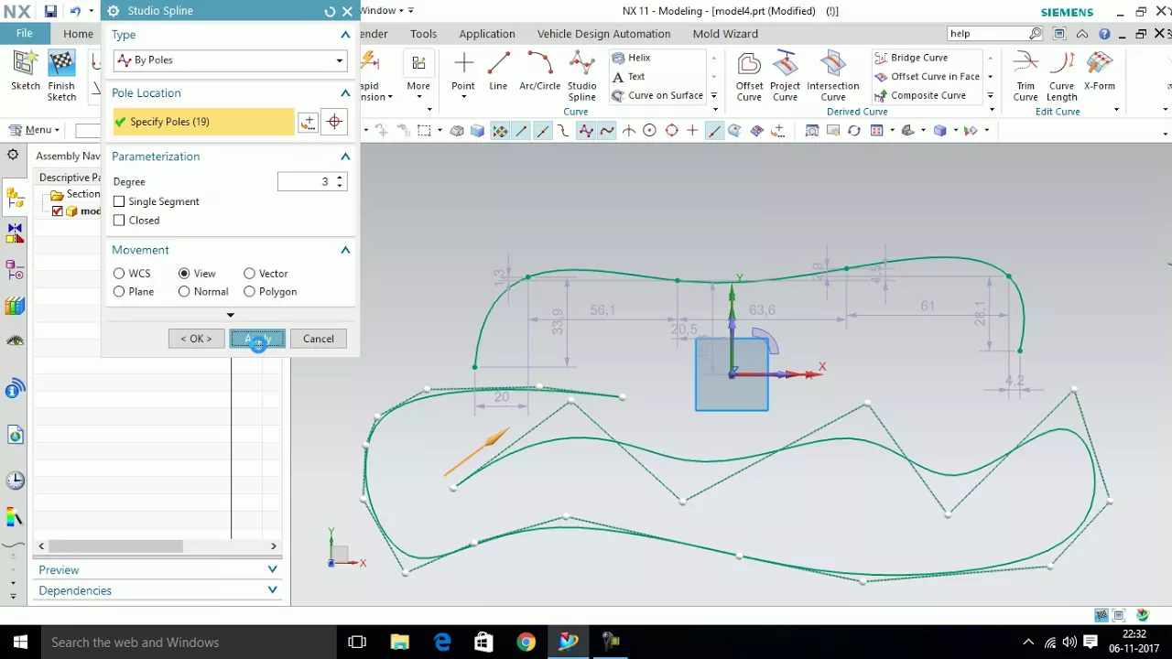This screenshot has width=1172, height=659.
Task: Select the Arc/Circle tool
Action: click(539, 70)
